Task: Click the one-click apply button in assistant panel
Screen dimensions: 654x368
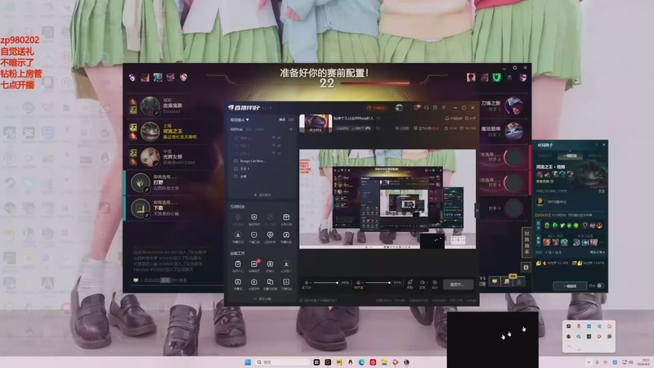Action: [569, 285]
